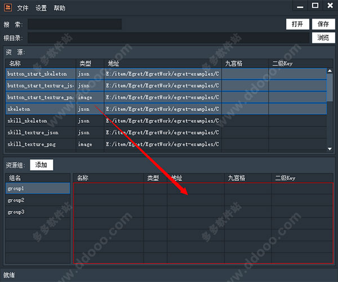Select the skill_skeleton resource row

tap(166, 120)
